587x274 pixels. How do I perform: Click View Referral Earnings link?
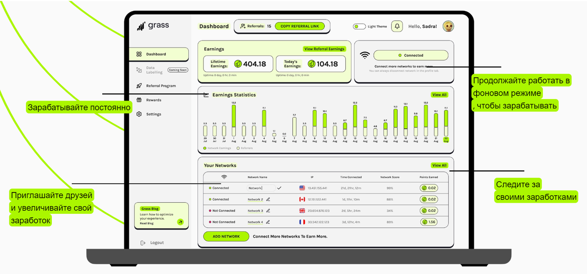tap(324, 49)
